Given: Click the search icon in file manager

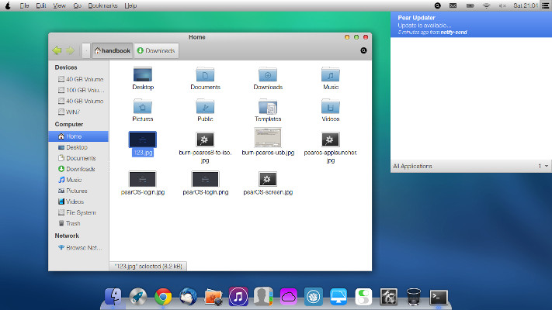Looking at the screenshot, I should tap(364, 51).
